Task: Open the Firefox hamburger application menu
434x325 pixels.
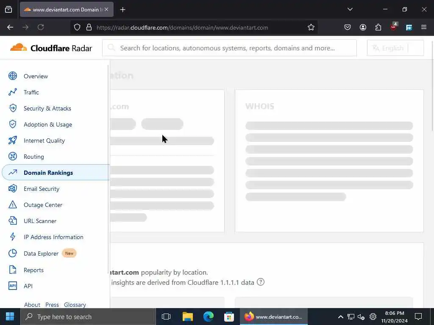Action: click(x=424, y=27)
